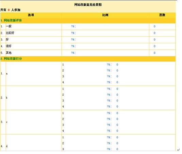This screenshot has height=154, width=182.
Task: Click the percentage value in the 其他 row
Action: pyautogui.click(x=73, y=53)
